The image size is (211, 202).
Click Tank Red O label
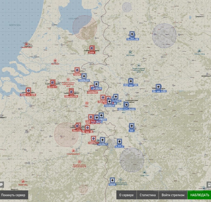tap(92, 93)
